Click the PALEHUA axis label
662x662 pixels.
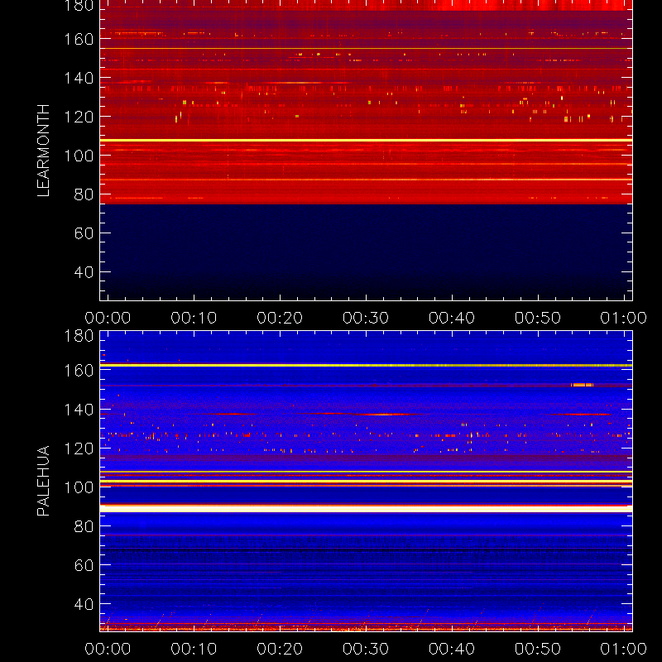(x=43, y=481)
